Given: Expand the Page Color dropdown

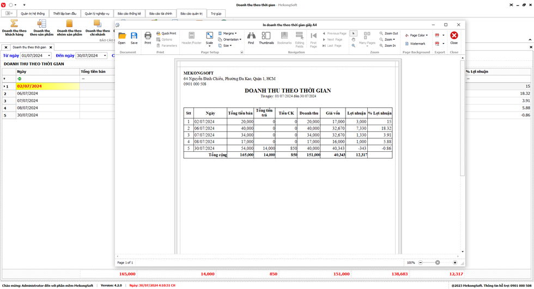Looking at the screenshot, I should (416, 35).
